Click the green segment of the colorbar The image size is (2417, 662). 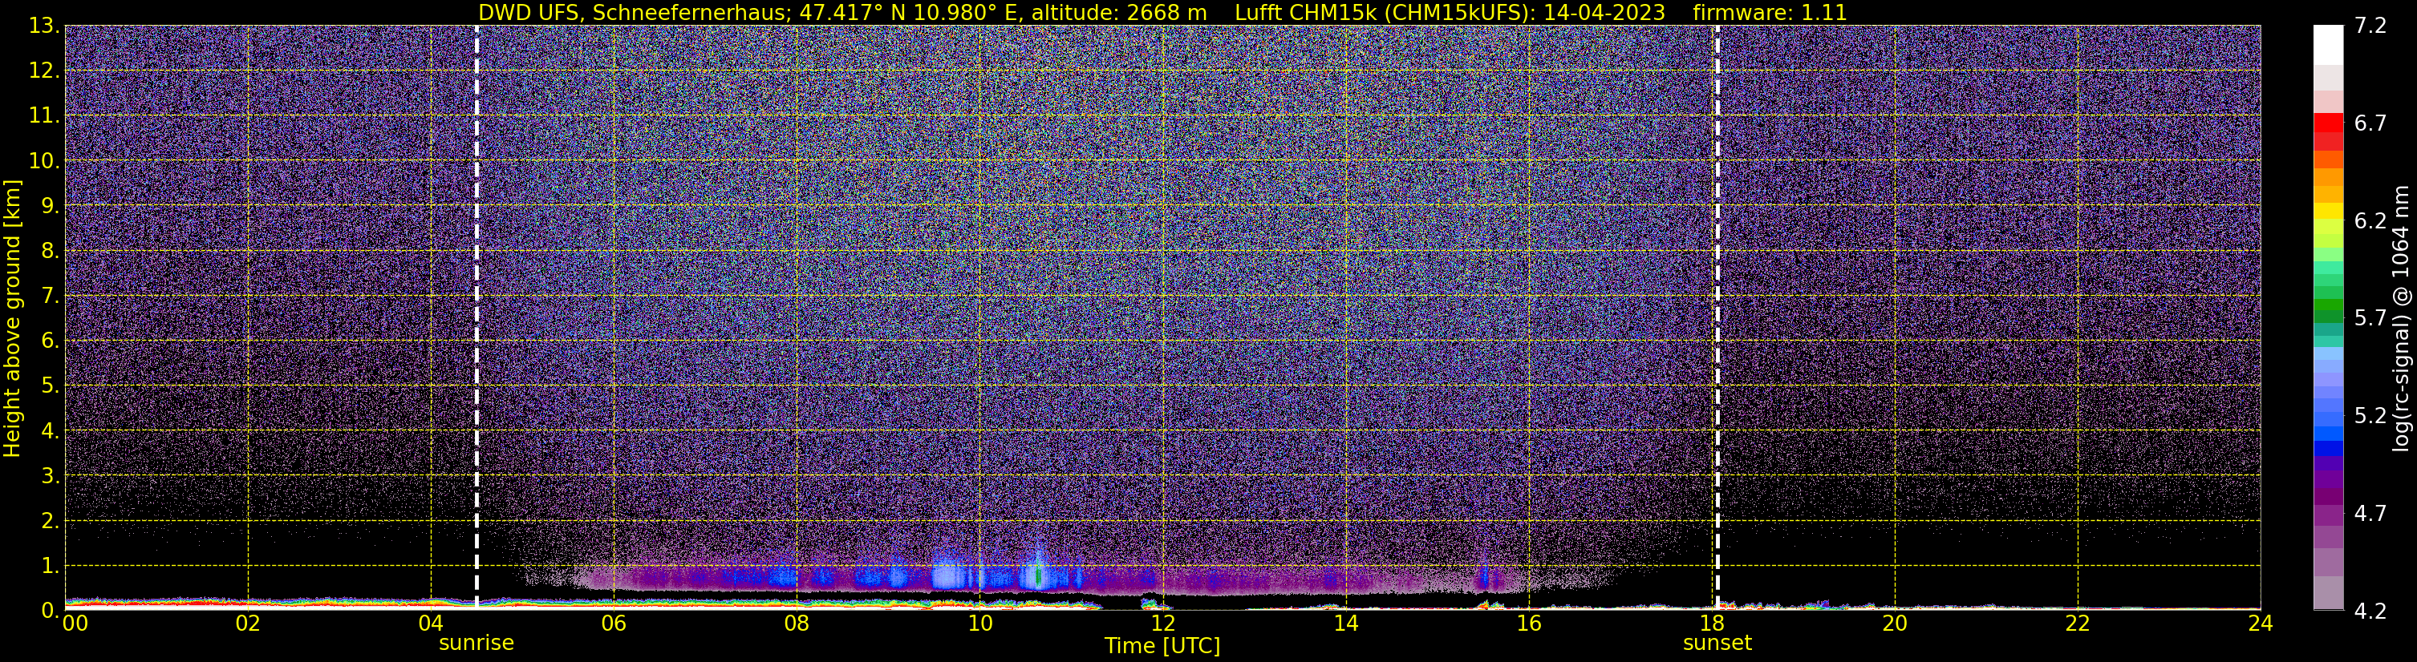pyautogui.click(x=2328, y=305)
